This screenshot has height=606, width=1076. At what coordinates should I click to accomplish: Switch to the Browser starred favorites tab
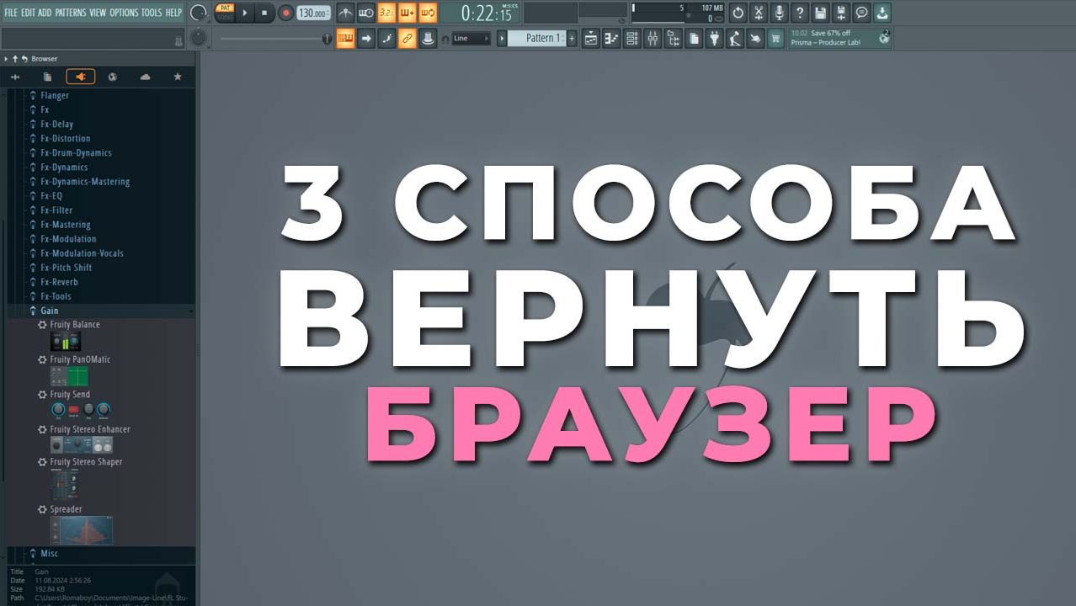178,77
